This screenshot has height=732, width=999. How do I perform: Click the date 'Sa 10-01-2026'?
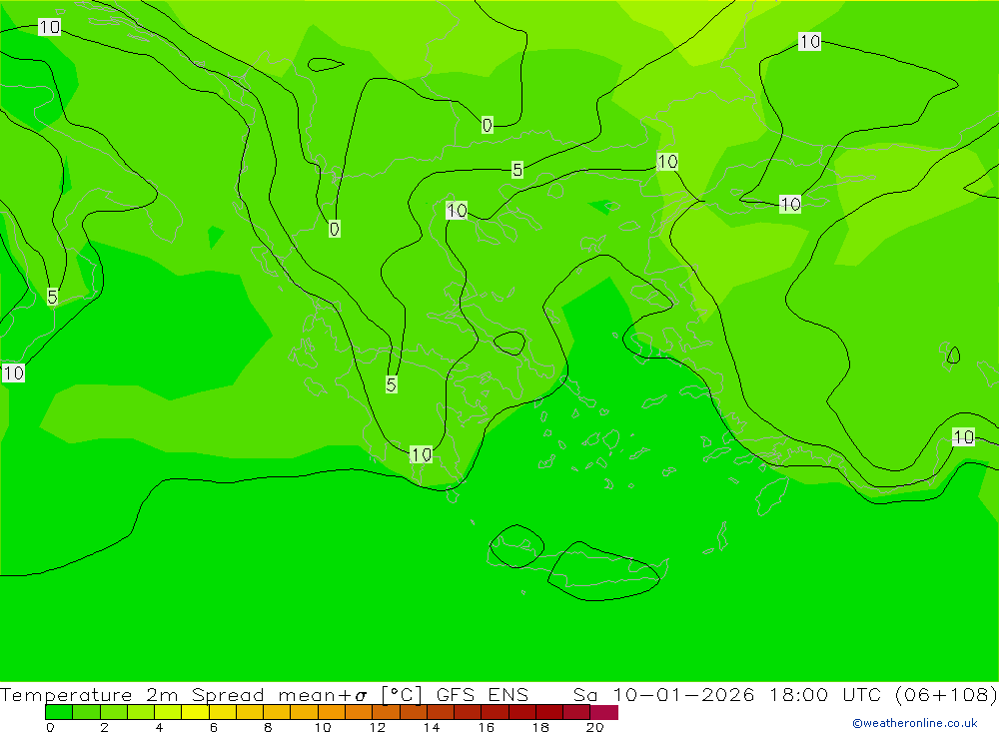[663, 694]
